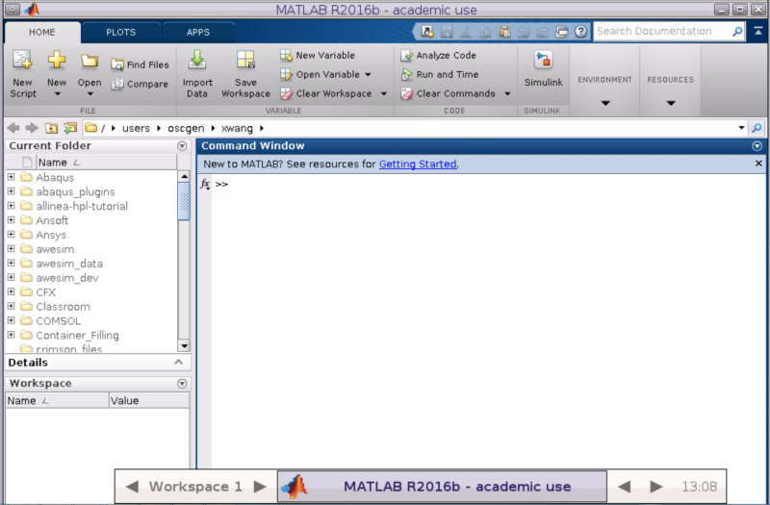
Task: Open a file with the Open folder icon
Action: coord(90,62)
